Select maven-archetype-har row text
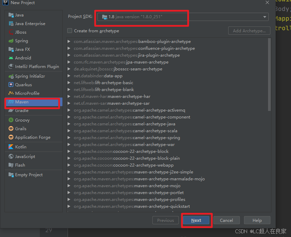Image resolution: width=291 pixels, height=237 pixels. 112,97
